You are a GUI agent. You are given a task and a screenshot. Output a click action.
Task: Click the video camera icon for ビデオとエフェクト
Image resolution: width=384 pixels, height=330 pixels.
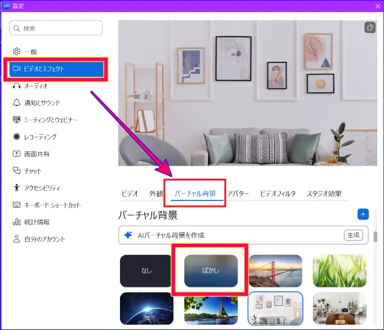pos(17,68)
